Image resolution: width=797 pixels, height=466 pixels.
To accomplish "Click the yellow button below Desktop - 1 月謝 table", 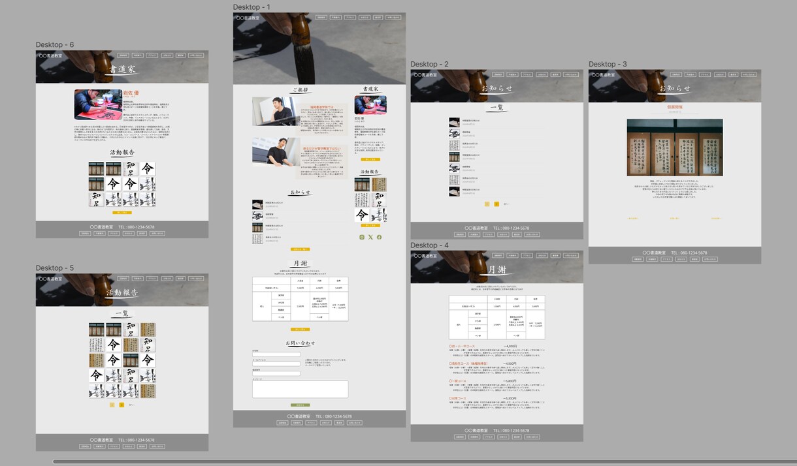I will pos(300,329).
